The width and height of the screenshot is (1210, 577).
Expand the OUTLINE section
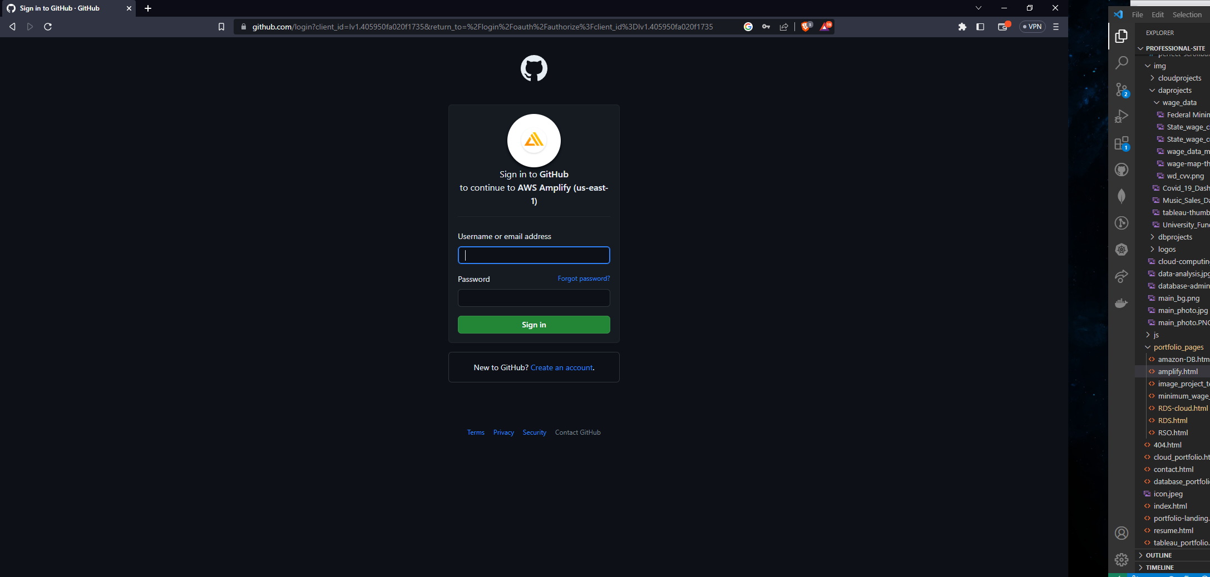[x=1158, y=555]
